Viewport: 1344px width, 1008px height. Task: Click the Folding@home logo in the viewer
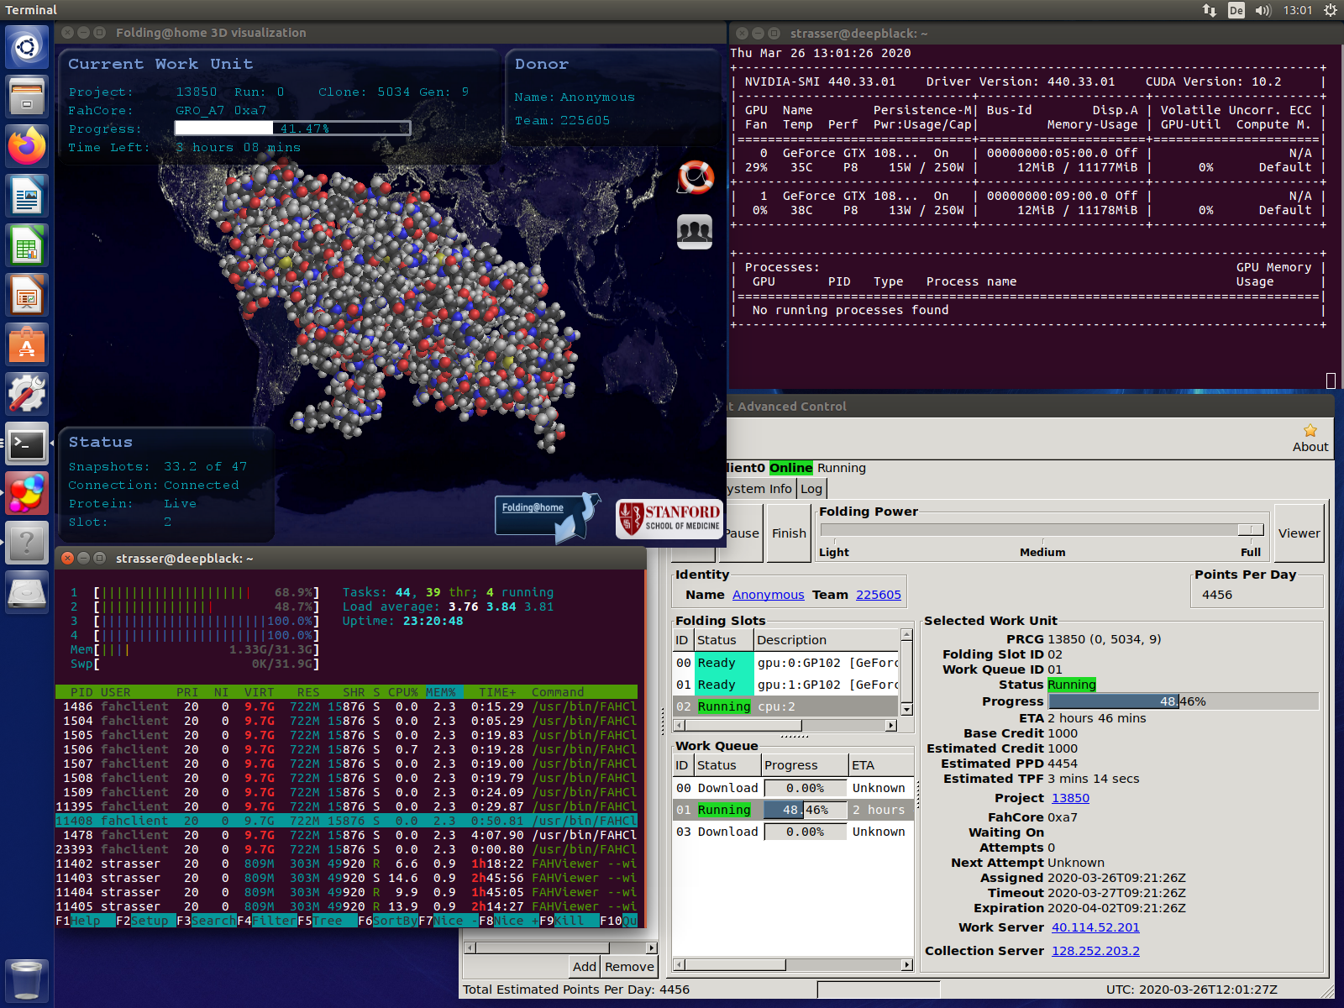point(548,518)
